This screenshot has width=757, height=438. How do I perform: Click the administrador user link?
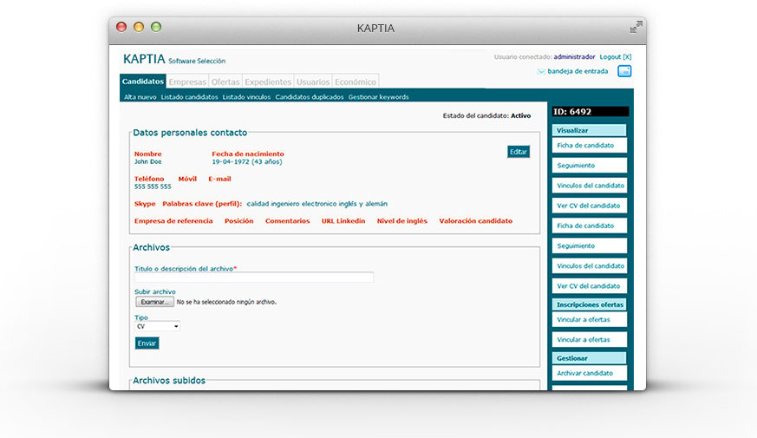coord(574,57)
